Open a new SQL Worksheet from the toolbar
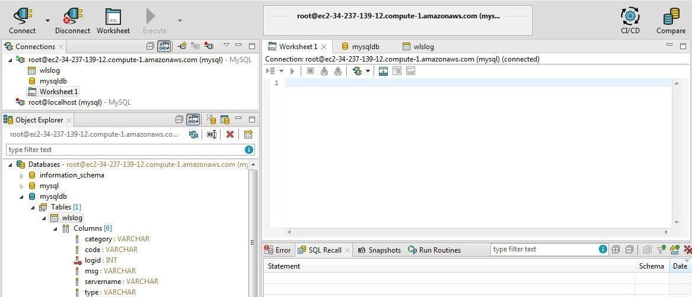The image size is (692, 297). (113, 21)
